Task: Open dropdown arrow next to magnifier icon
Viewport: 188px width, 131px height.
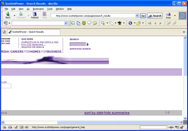Action: coord(107,23)
